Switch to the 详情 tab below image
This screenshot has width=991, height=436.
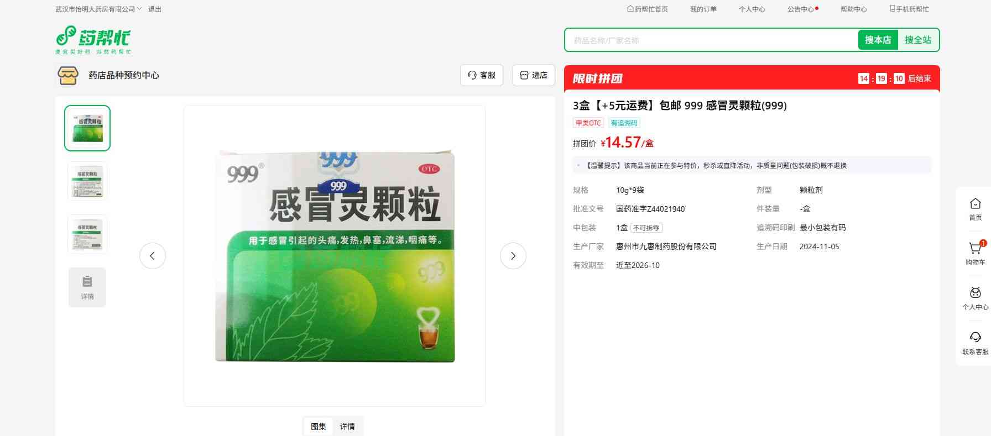tap(347, 426)
